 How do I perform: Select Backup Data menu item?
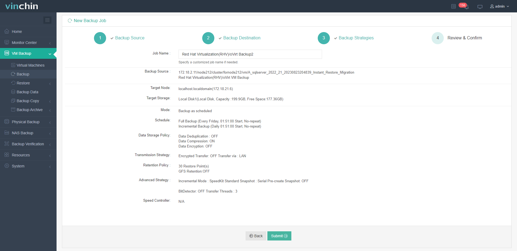pos(27,92)
